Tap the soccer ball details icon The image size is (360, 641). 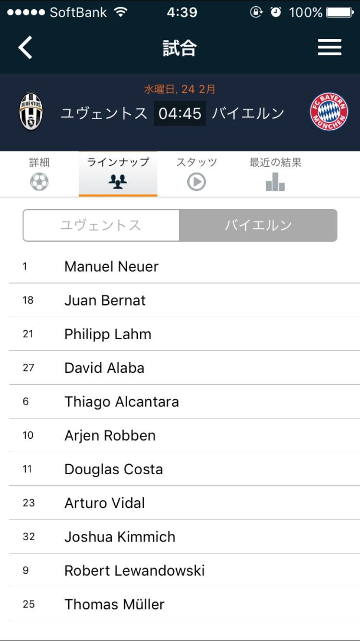pos(39,182)
